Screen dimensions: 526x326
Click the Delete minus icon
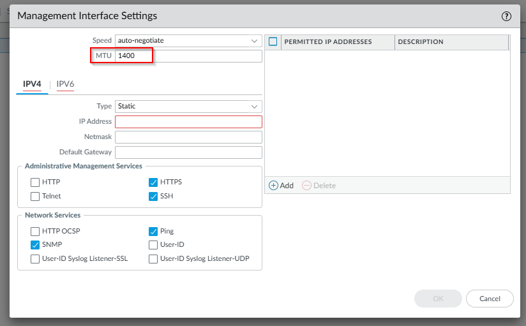(306, 186)
